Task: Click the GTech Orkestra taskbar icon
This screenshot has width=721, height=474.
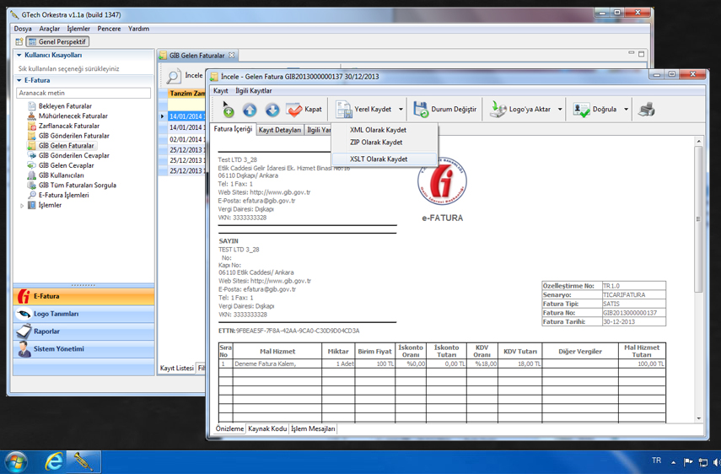Action: point(83,462)
